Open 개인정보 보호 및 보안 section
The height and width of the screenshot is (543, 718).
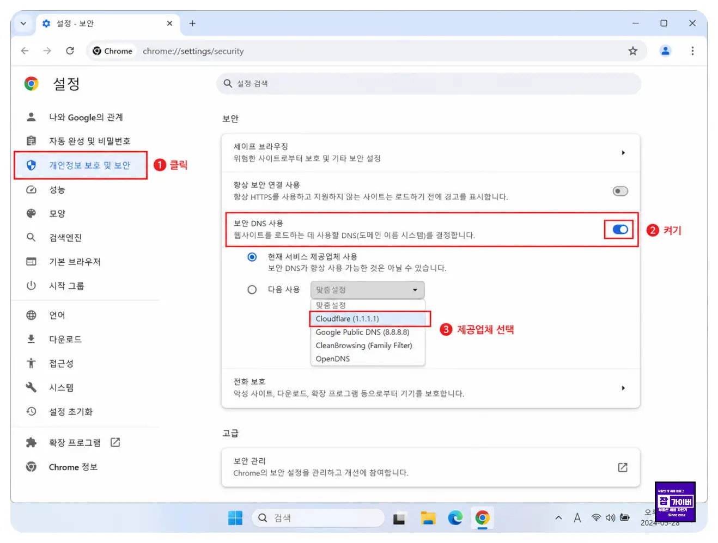pos(81,165)
